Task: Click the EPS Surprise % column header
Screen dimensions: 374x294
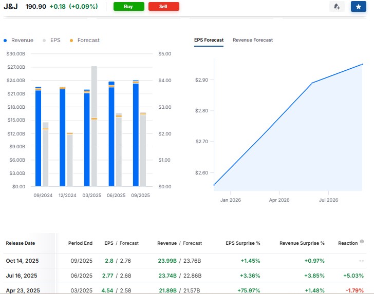Action: point(243,243)
